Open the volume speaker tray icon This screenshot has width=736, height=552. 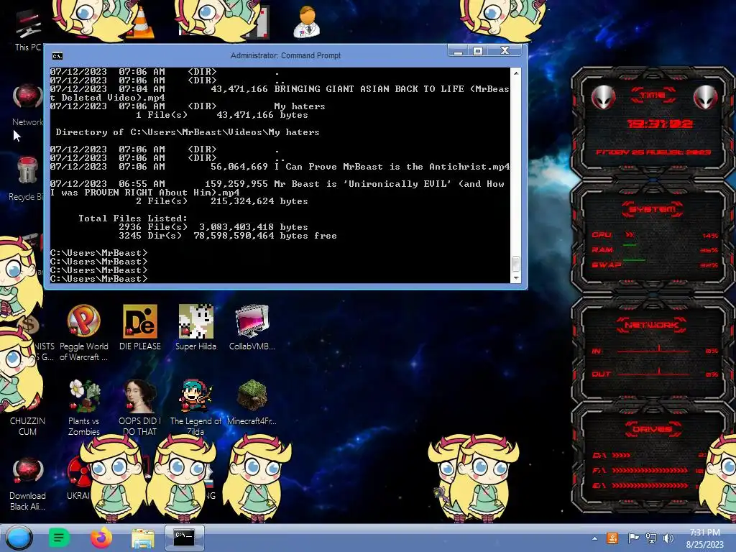coord(668,538)
